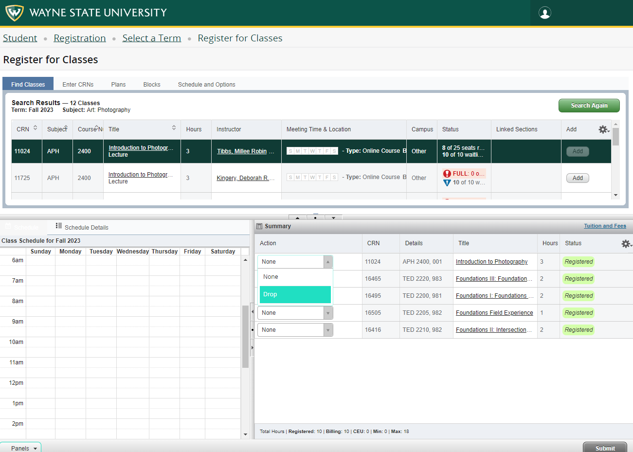Select the CRN 16495 cell in summary

coord(381,296)
